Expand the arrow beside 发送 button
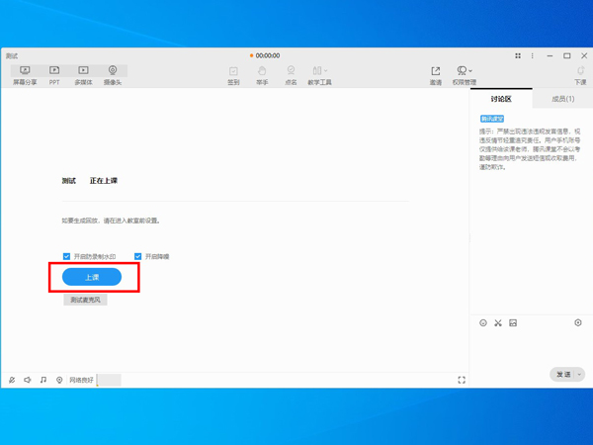 579,375
